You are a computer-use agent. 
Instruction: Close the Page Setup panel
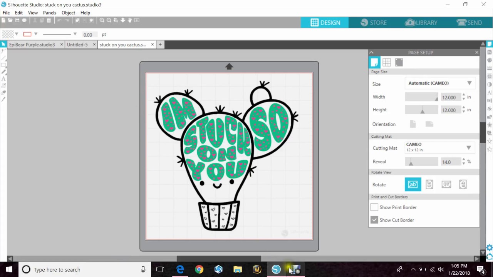click(x=476, y=52)
